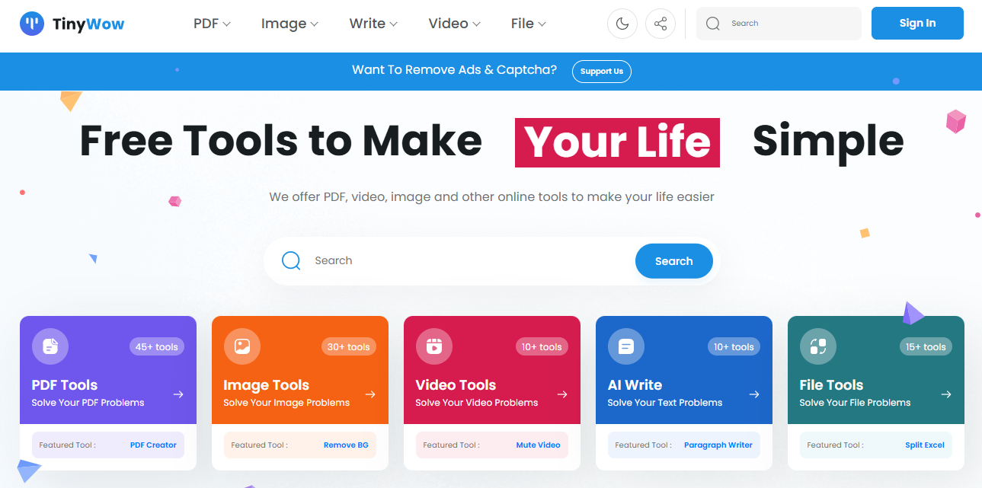
Task: Click the Support Us button
Action: (602, 72)
